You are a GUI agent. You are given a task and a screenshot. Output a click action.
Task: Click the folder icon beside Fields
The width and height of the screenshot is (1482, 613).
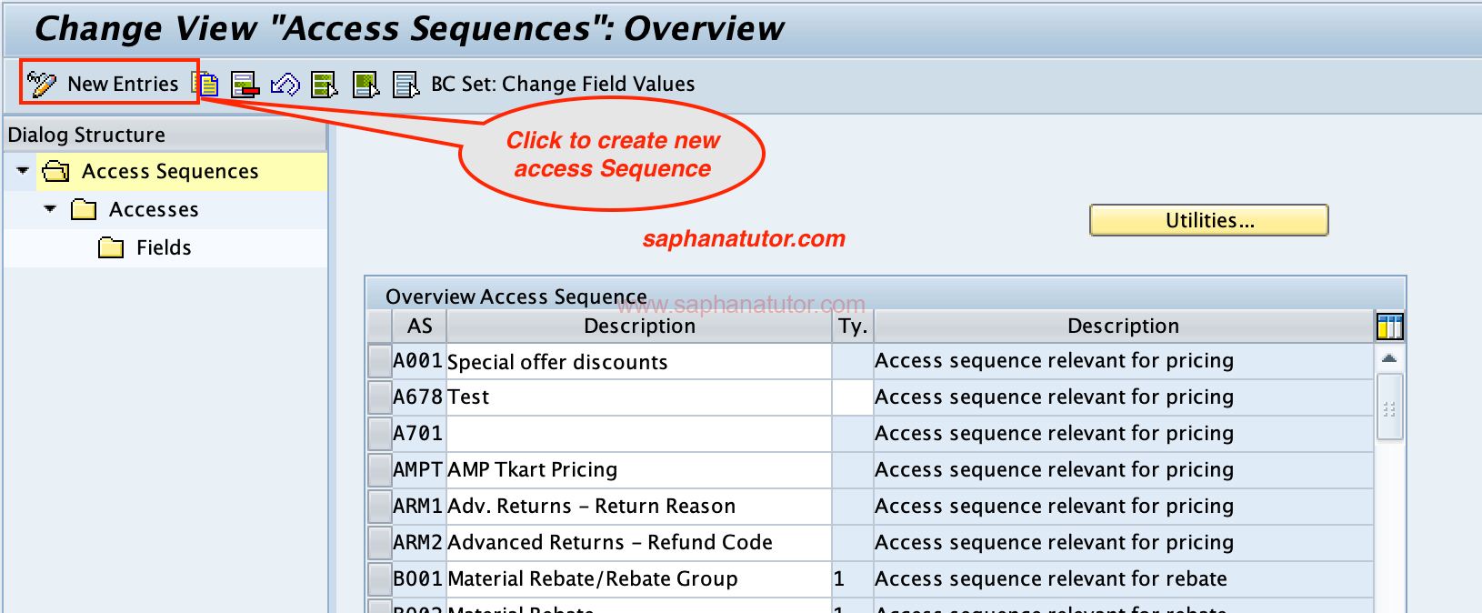[111, 247]
